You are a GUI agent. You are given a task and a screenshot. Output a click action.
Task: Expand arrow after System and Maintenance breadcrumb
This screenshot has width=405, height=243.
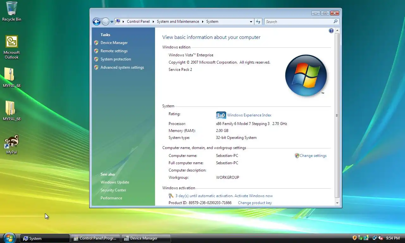click(202, 22)
